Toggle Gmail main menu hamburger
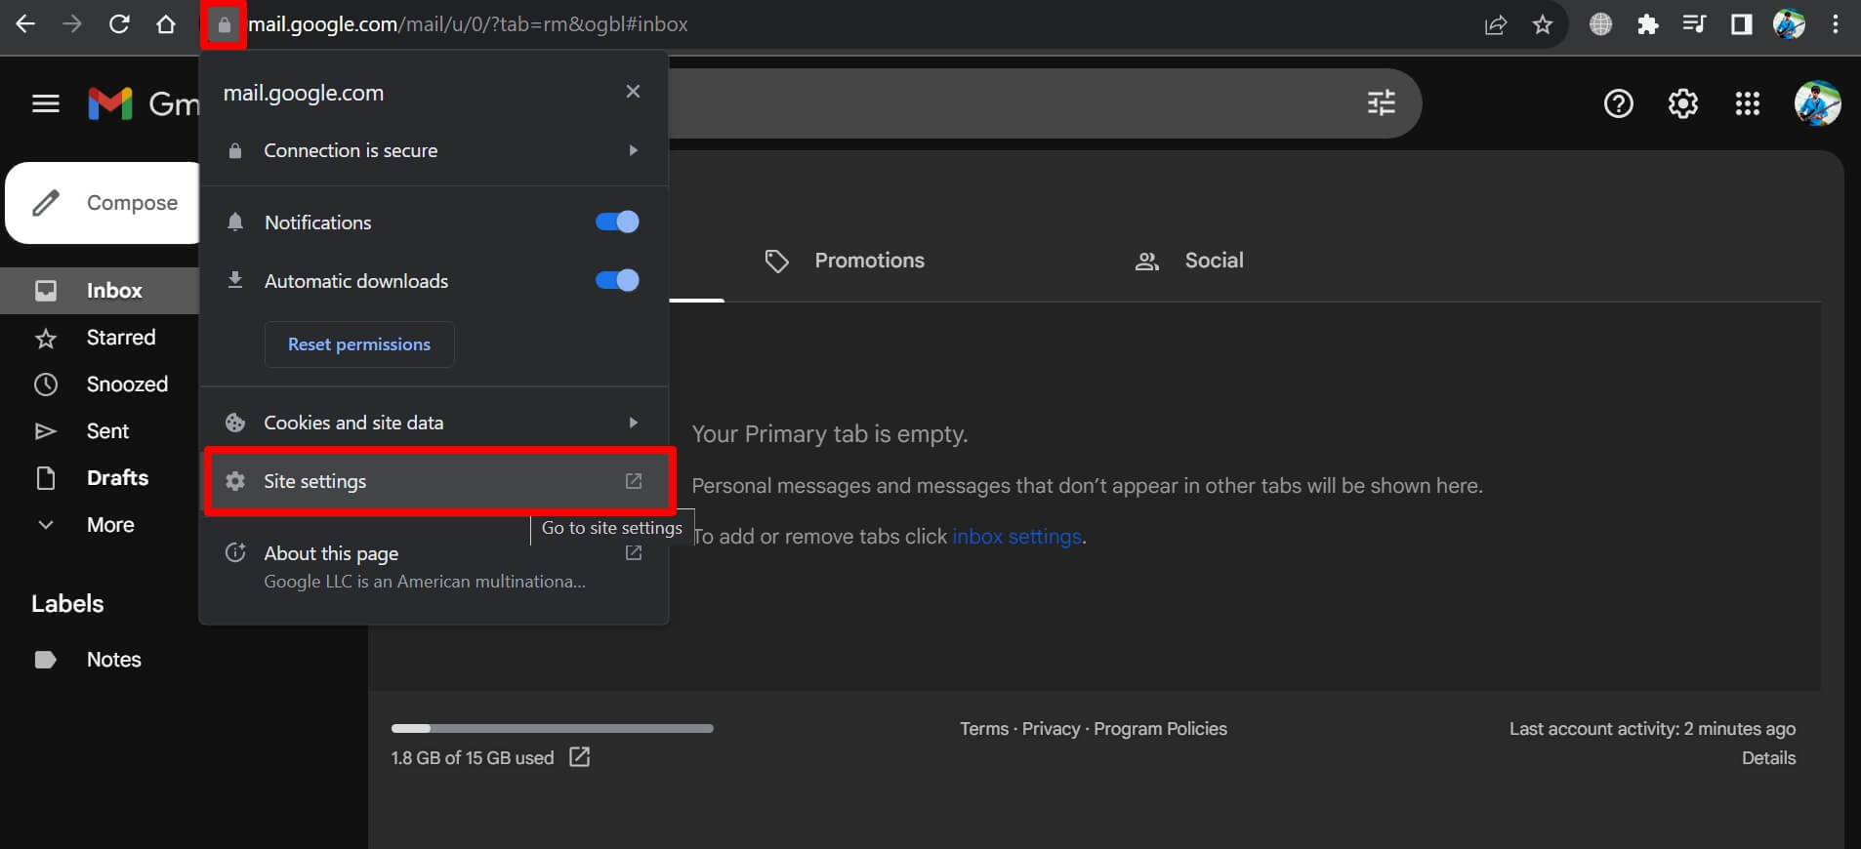 46,103
